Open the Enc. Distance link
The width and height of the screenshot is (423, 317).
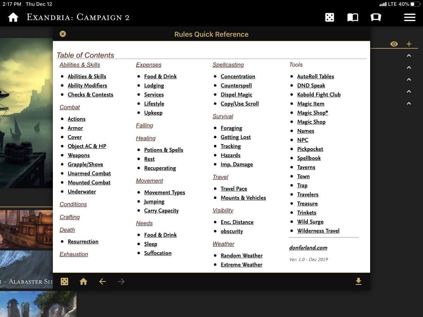[237, 222]
